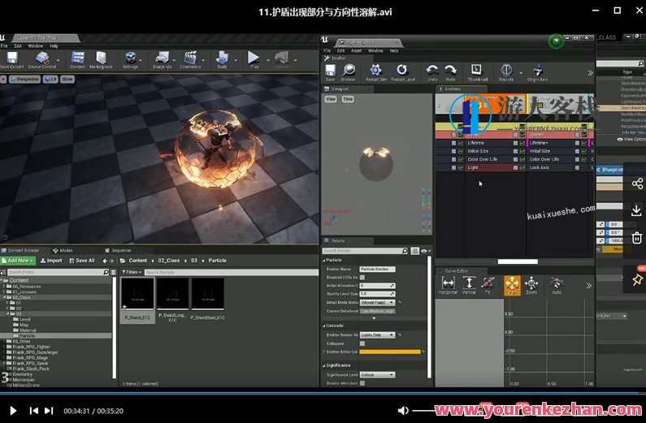Expand the Curve Editor toolbar overflow chevron
Viewport: 646px width, 423px height.
[x=588, y=286]
